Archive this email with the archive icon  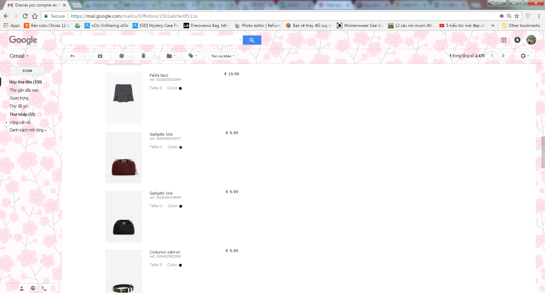[x=100, y=56]
